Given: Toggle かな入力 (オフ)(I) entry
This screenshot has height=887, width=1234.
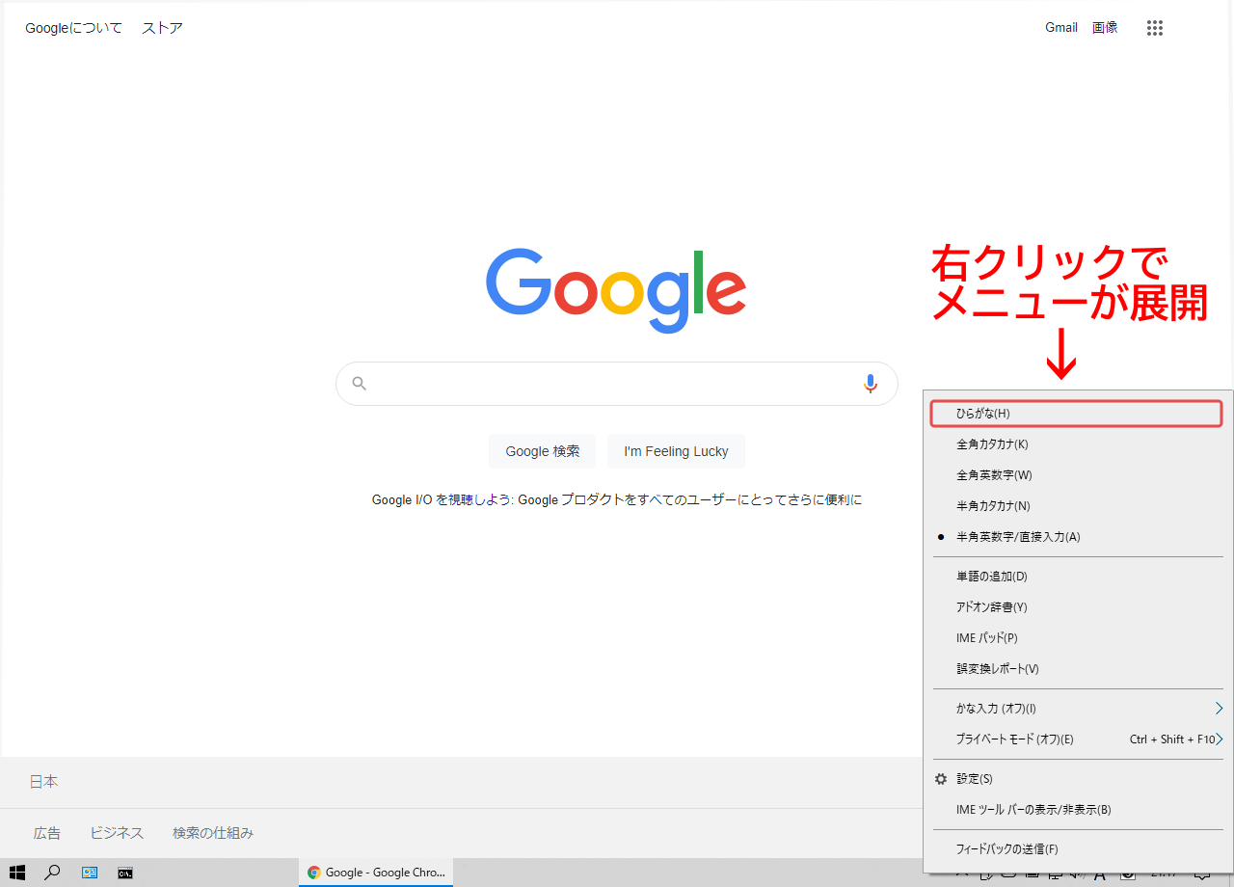Looking at the screenshot, I should [x=1078, y=709].
